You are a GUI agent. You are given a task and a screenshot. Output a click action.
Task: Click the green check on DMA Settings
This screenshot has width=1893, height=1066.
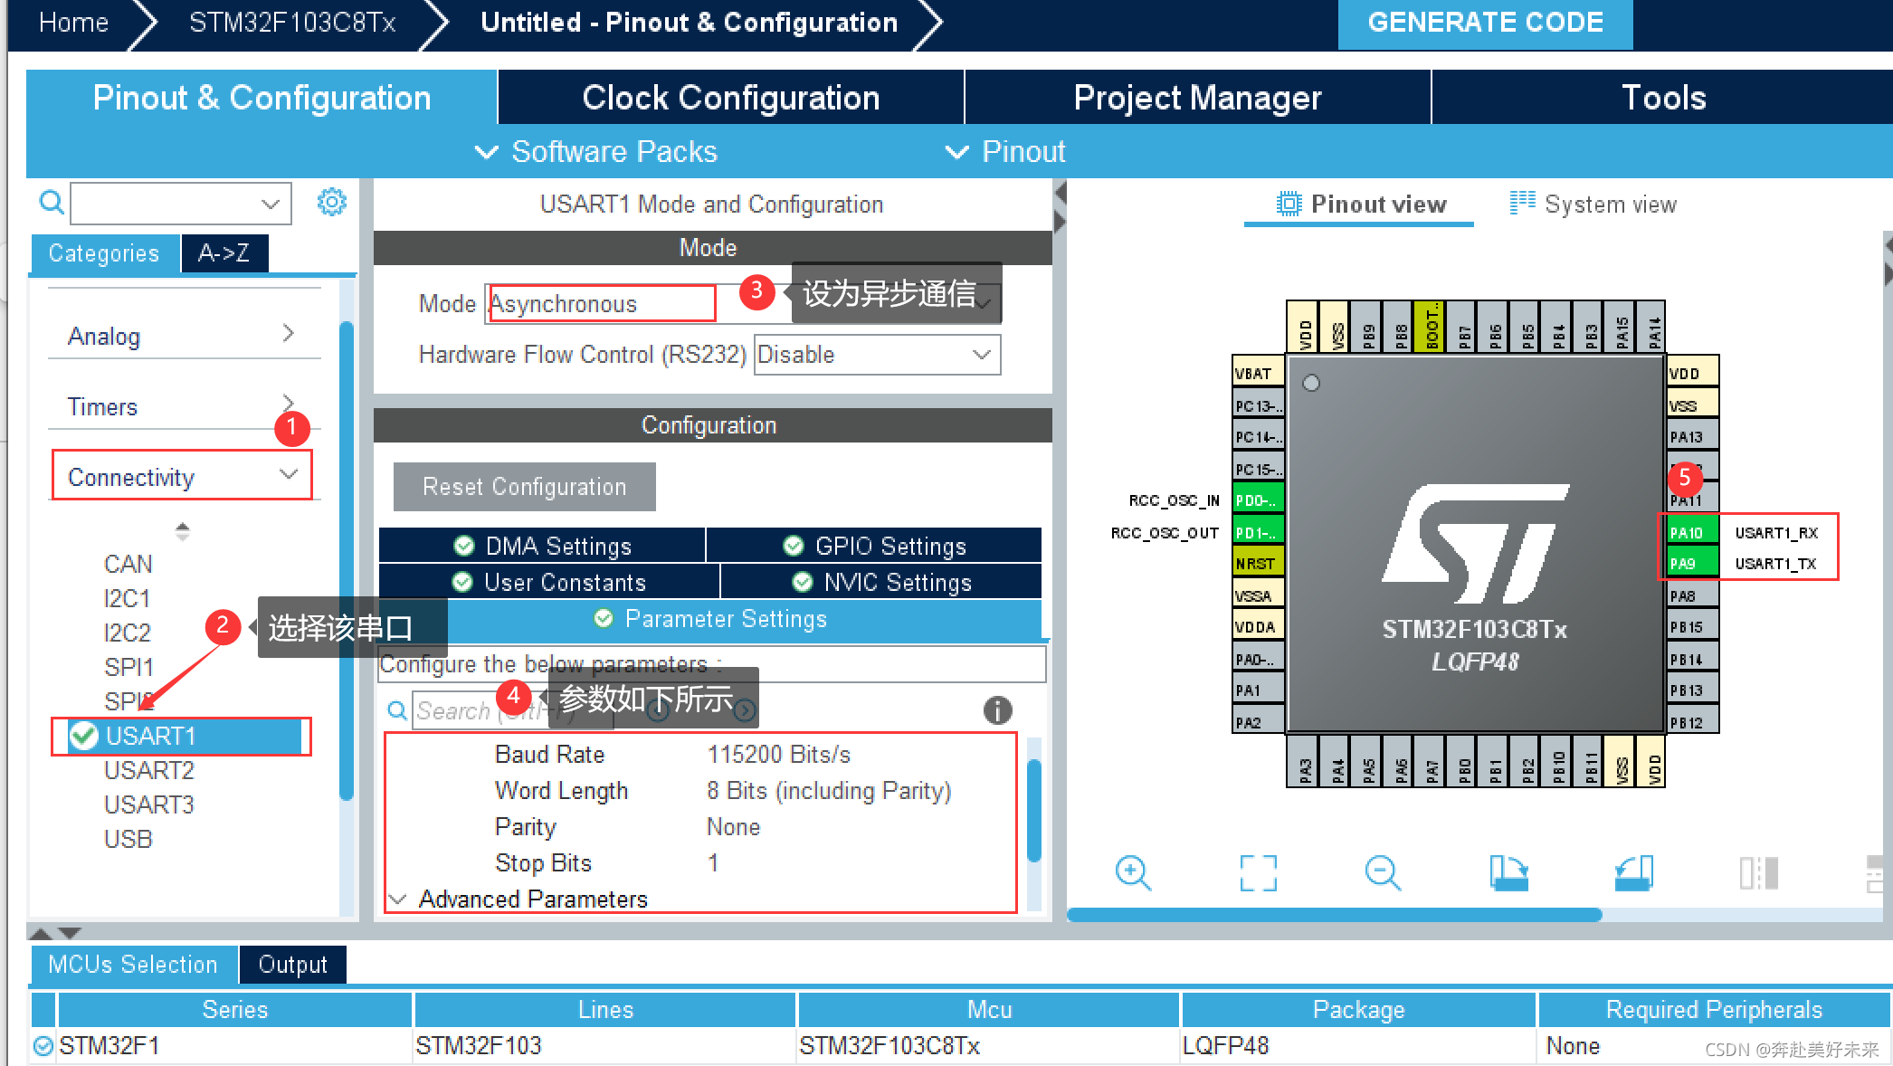pyautogui.click(x=463, y=545)
